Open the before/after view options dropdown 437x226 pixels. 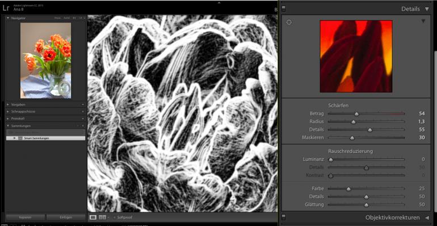point(108,218)
